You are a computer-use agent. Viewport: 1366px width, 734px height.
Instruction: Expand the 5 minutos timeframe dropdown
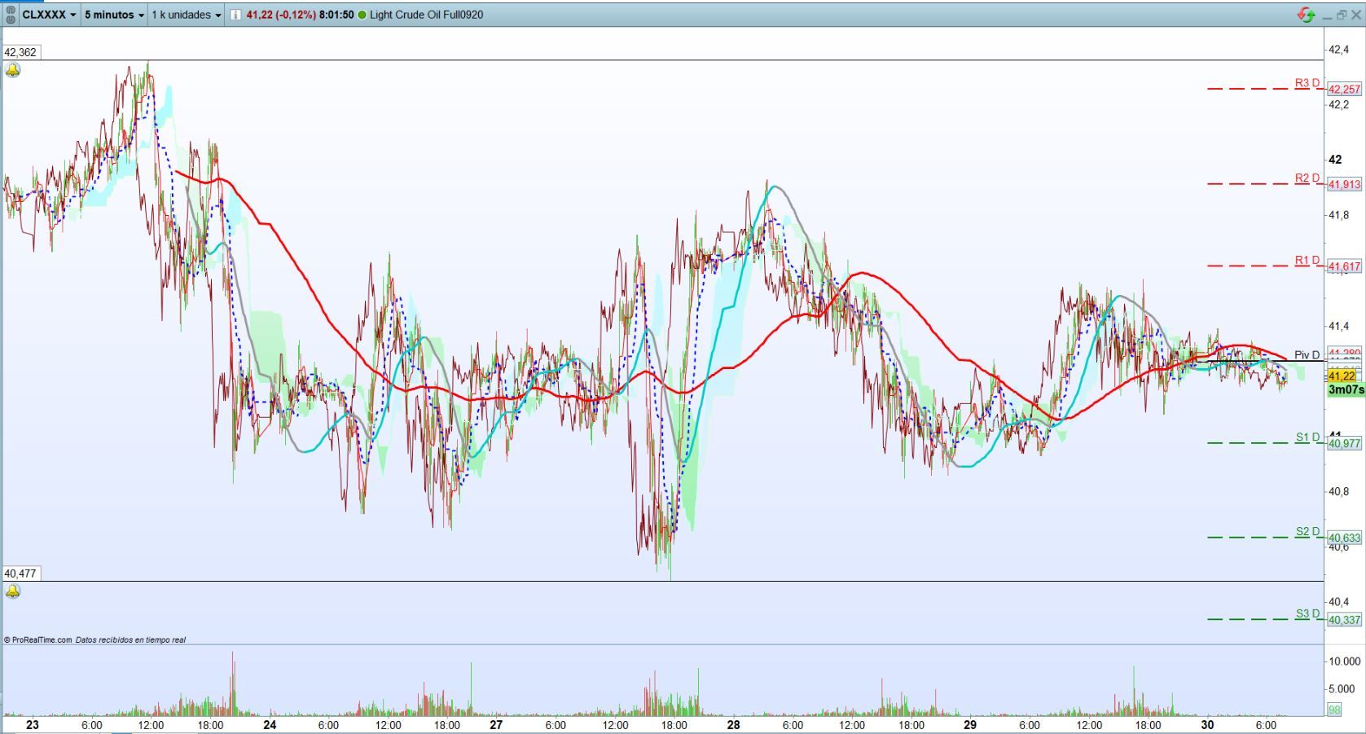tap(114, 15)
